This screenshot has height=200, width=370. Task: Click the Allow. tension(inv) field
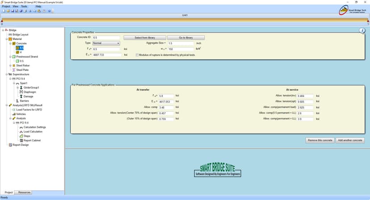(x=305, y=96)
